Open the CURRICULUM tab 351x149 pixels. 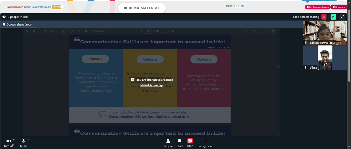(235, 6)
